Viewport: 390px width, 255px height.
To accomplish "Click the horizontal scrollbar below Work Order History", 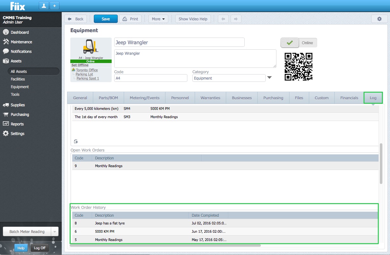I will click(165, 245).
